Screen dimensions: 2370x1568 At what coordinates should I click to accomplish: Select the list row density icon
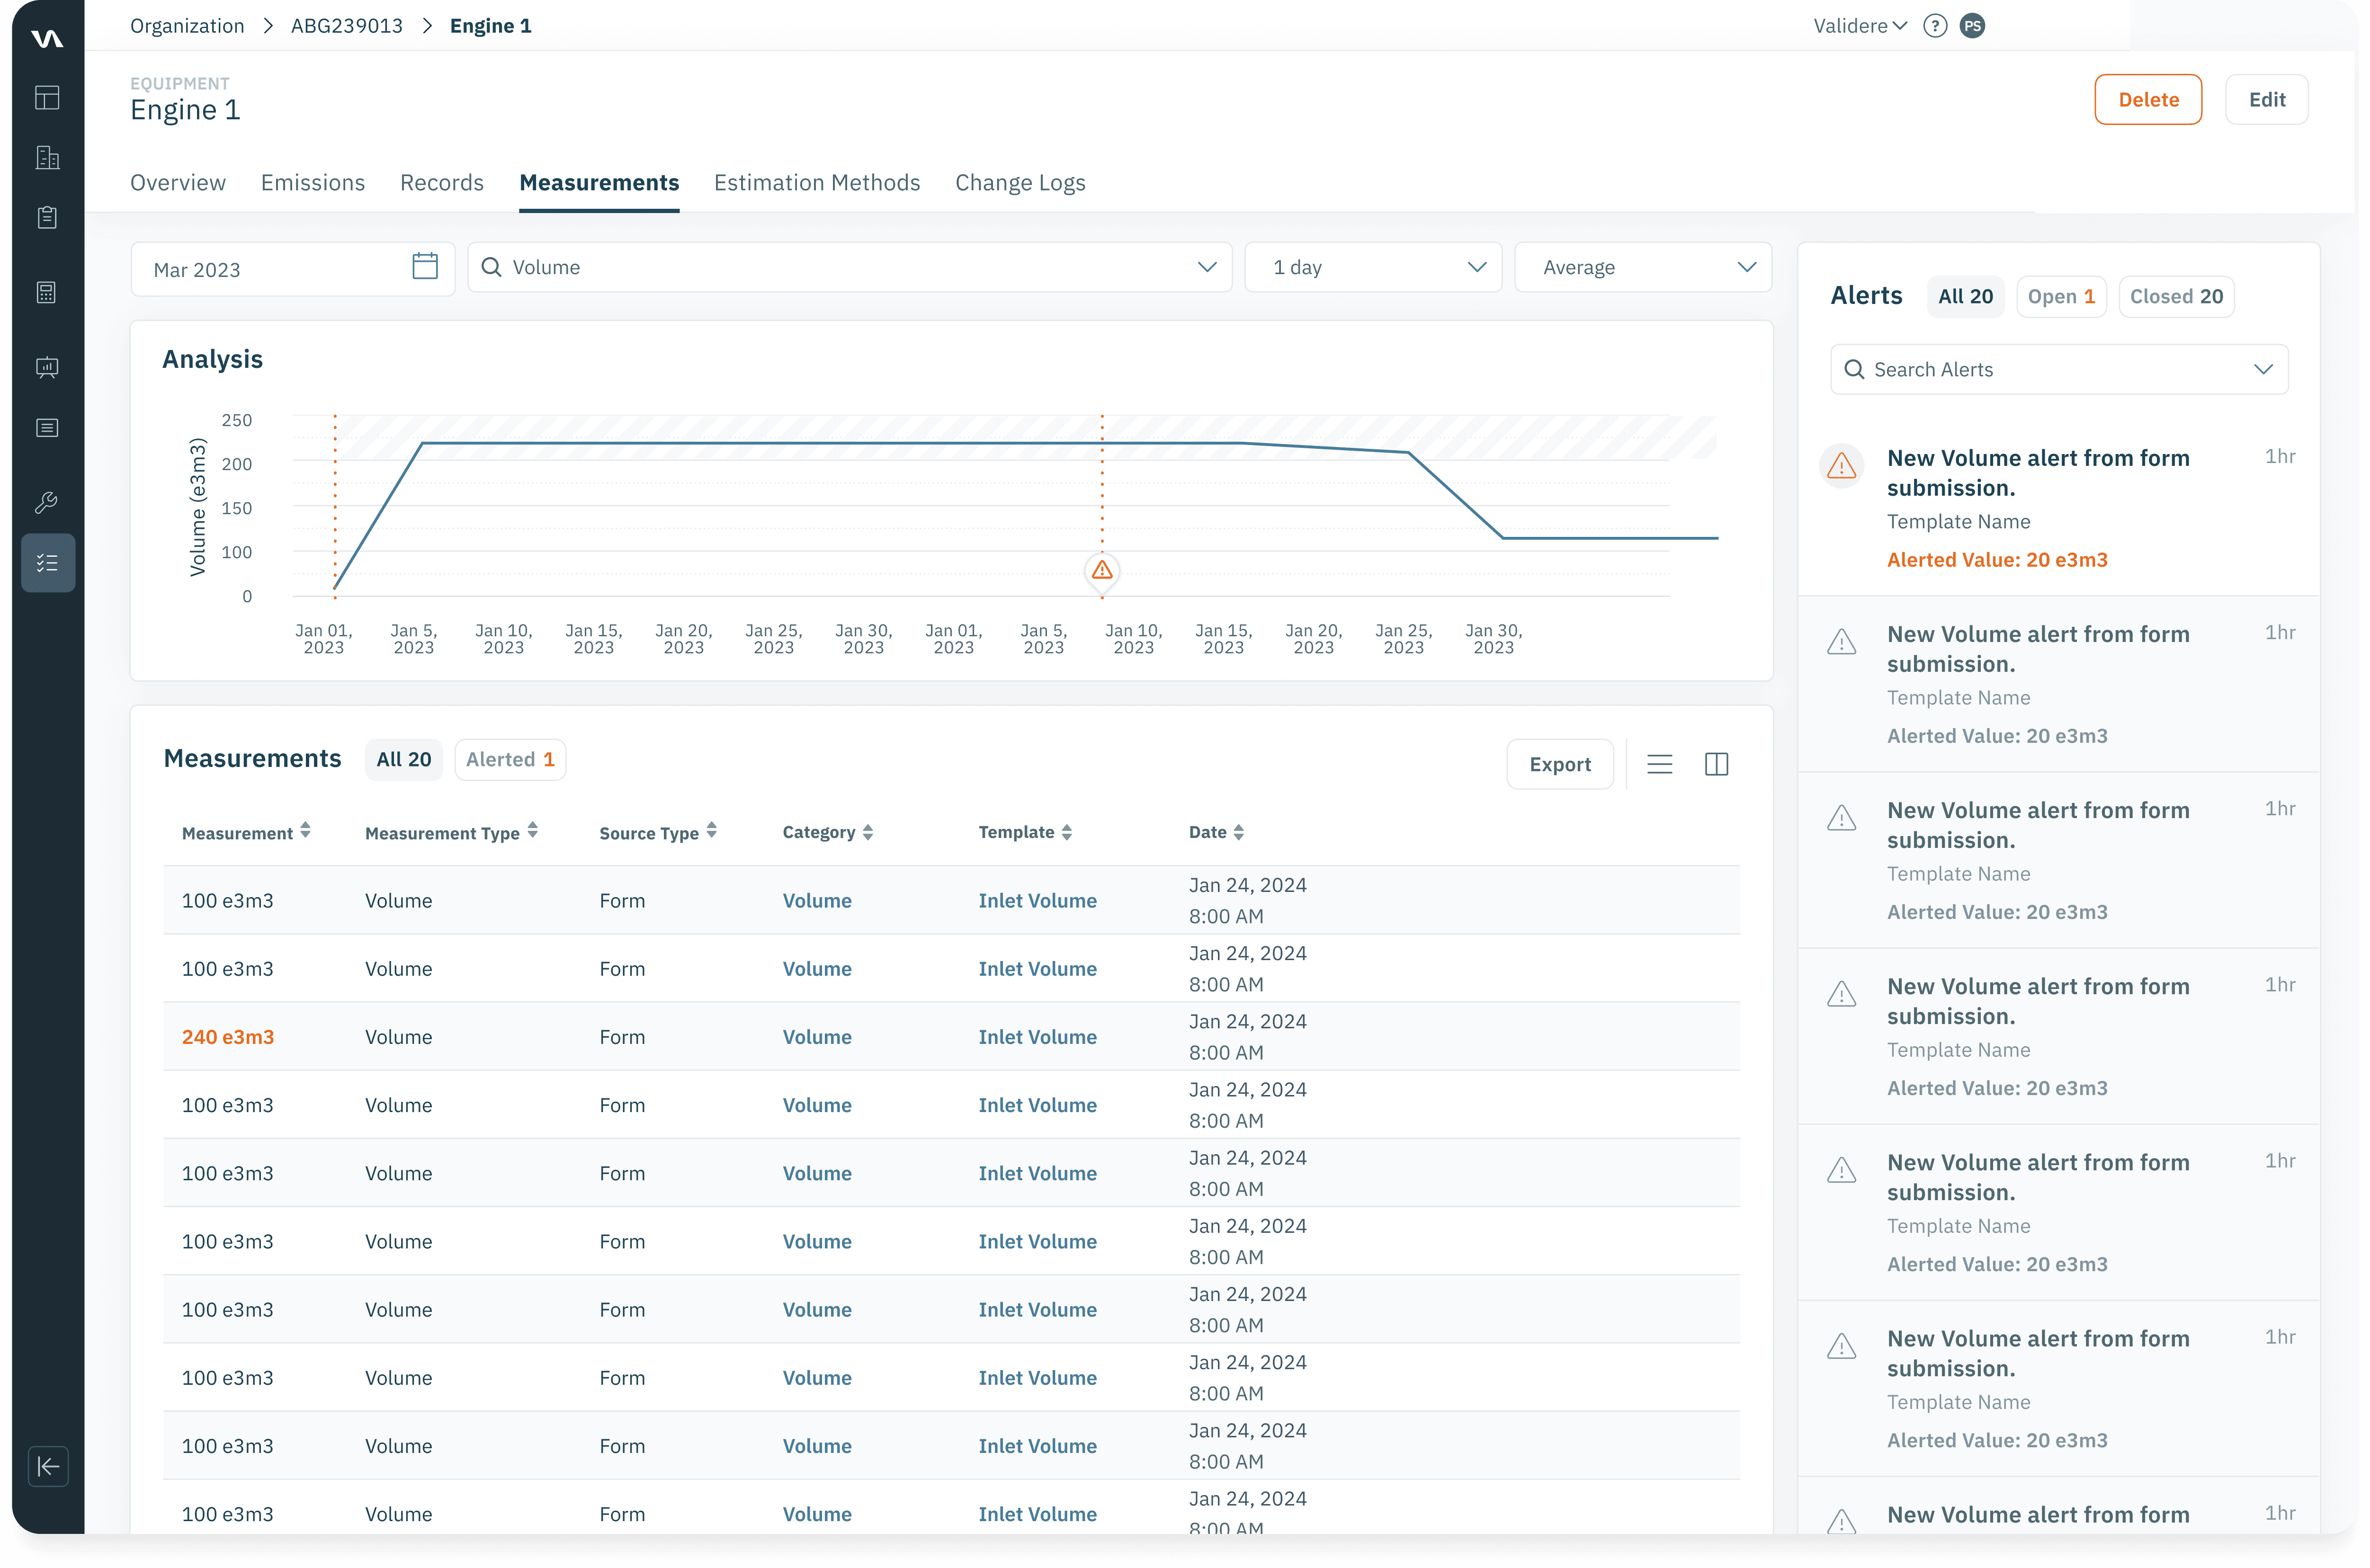tap(1659, 764)
